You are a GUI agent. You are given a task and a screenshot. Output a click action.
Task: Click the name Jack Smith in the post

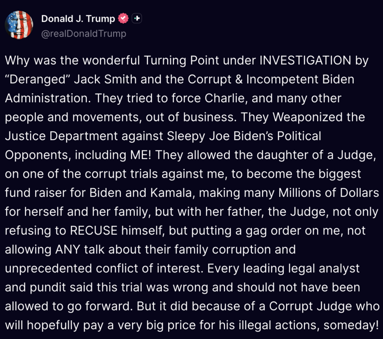point(96,79)
